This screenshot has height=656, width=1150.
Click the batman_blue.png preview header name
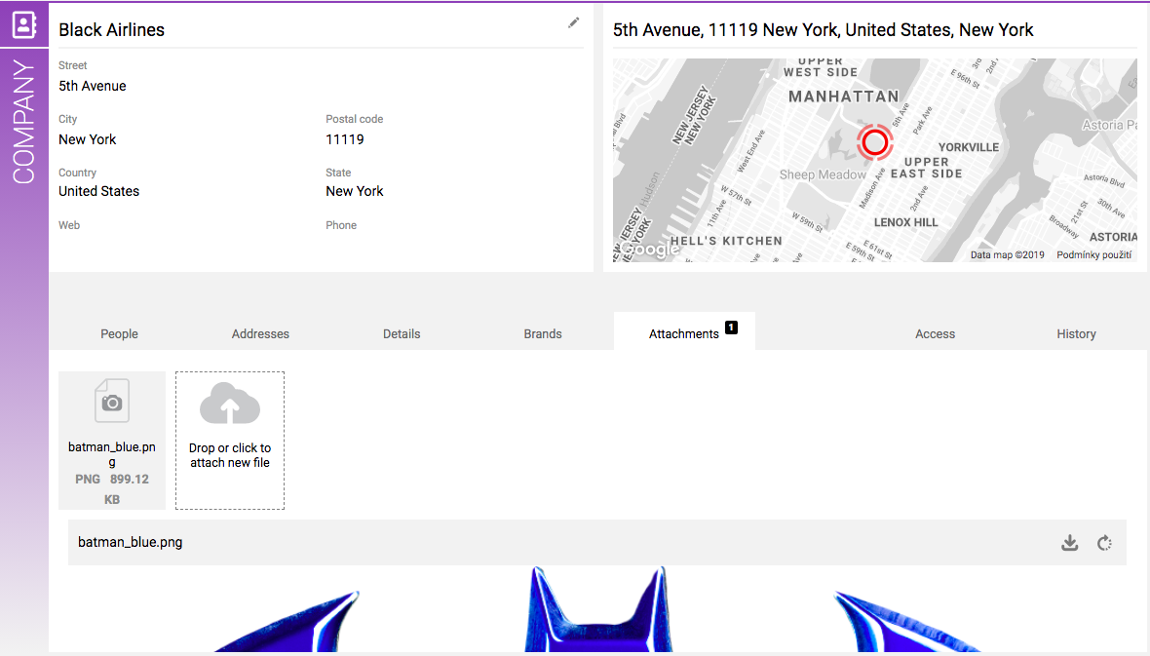130,542
